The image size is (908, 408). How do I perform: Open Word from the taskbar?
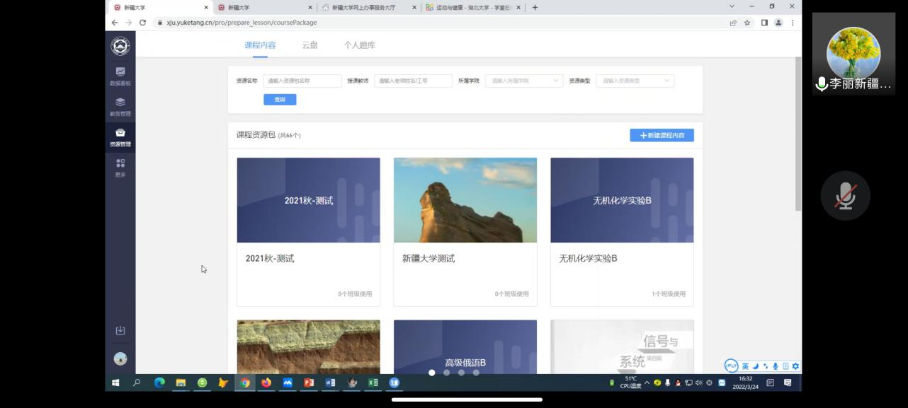point(330,383)
